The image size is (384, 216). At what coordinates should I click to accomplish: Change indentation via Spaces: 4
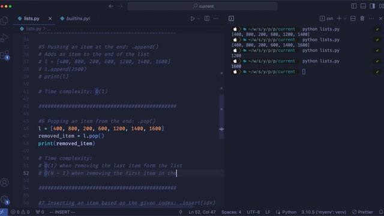(231, 212)
